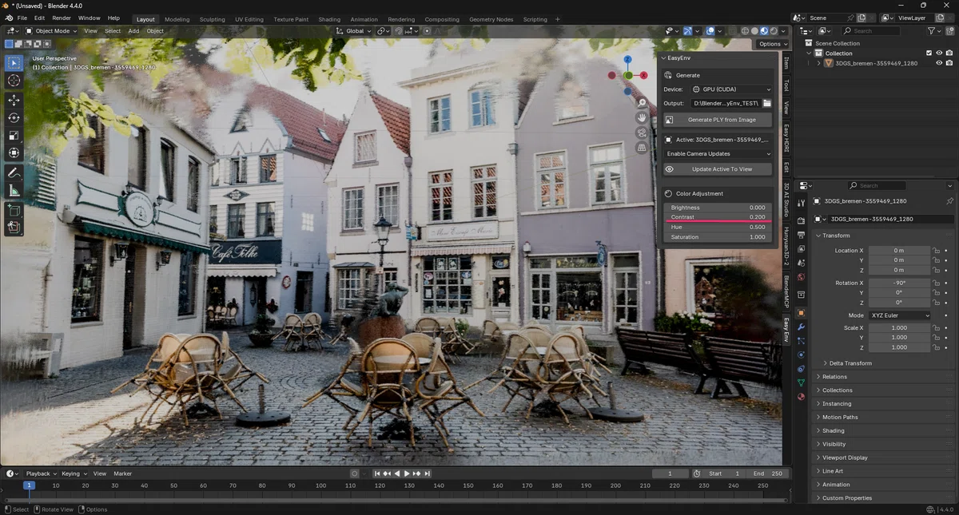Select the Annotate pencil tool
Screen dimensions: 959x515
[14, 172]
